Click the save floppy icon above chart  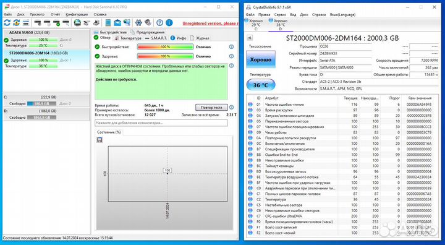click(x=100, y=140)
